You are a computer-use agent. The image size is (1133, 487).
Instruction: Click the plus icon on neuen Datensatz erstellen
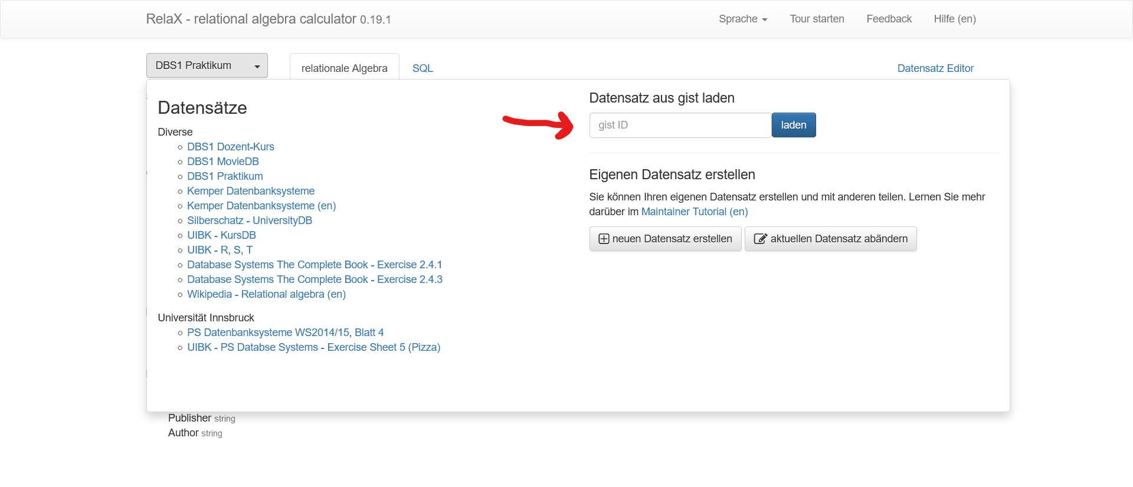[604, 239]
